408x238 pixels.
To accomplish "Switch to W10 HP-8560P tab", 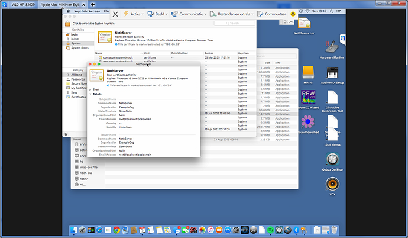I will pos(23,4).
